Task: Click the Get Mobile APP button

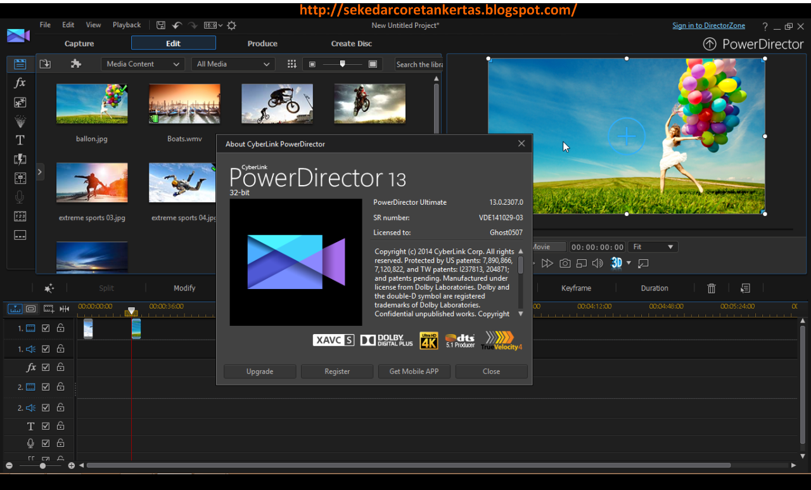Action: [x=414, y=371]
